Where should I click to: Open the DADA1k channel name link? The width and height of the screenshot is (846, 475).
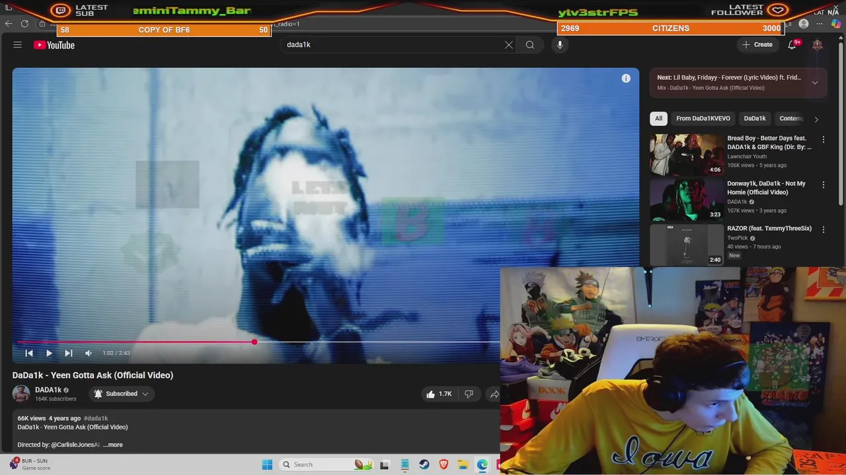tap(48, 390)
